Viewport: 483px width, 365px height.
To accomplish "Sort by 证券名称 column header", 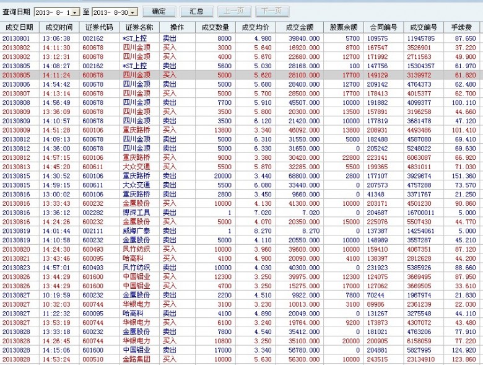I will pyautogui.click(x=139, y=27).
